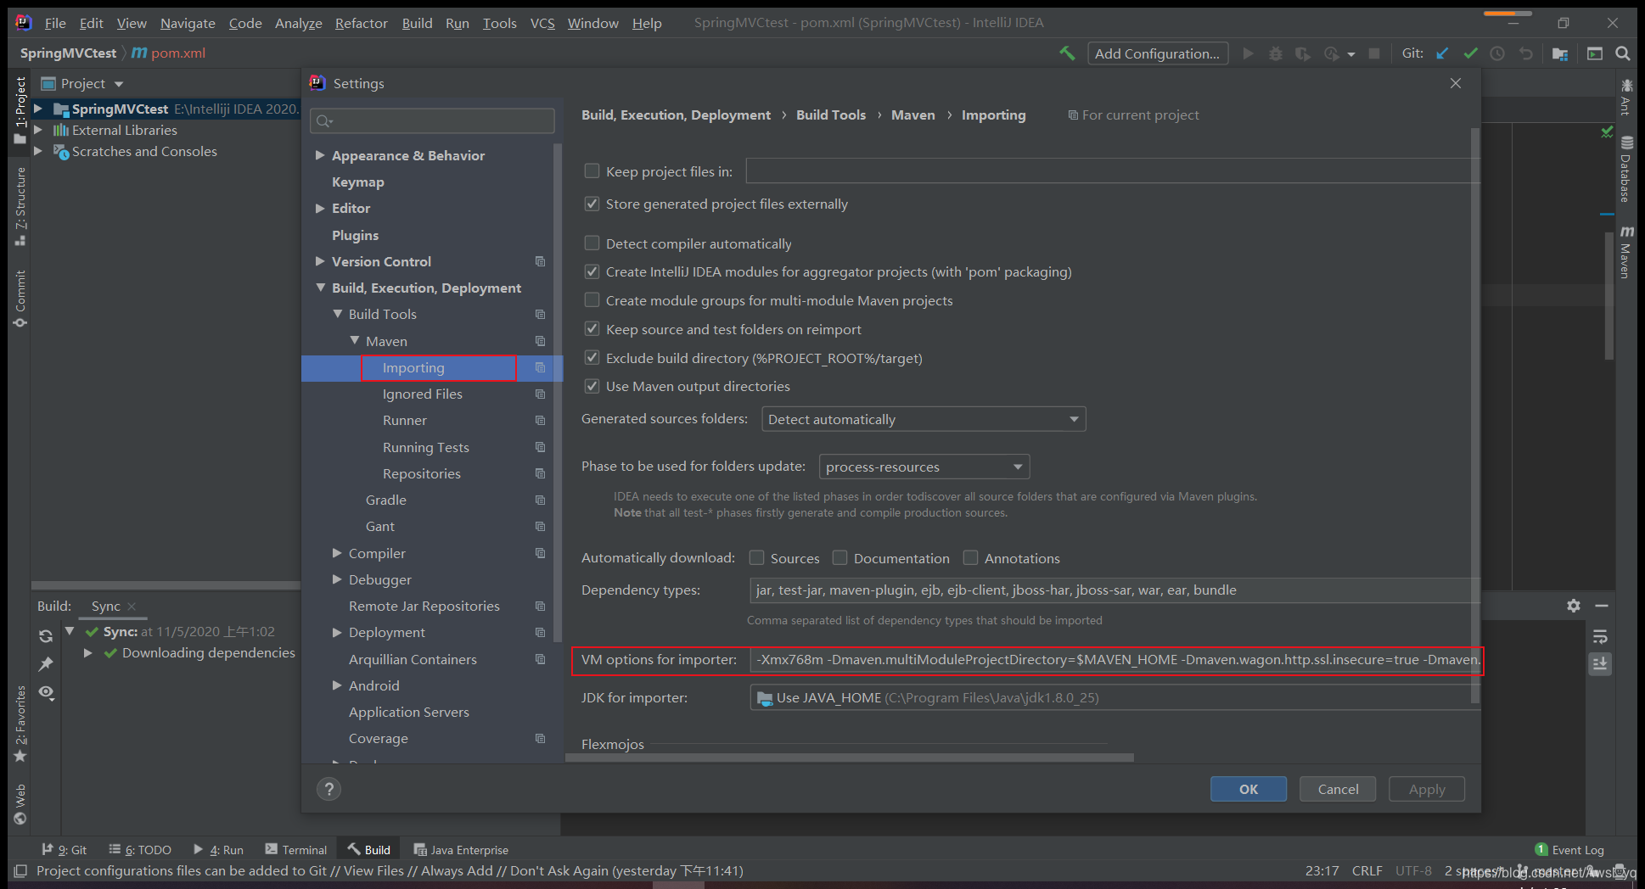This screenshot has width=1645, height=889.
Task: Open the Maven side tool window
Action: 1625,251
